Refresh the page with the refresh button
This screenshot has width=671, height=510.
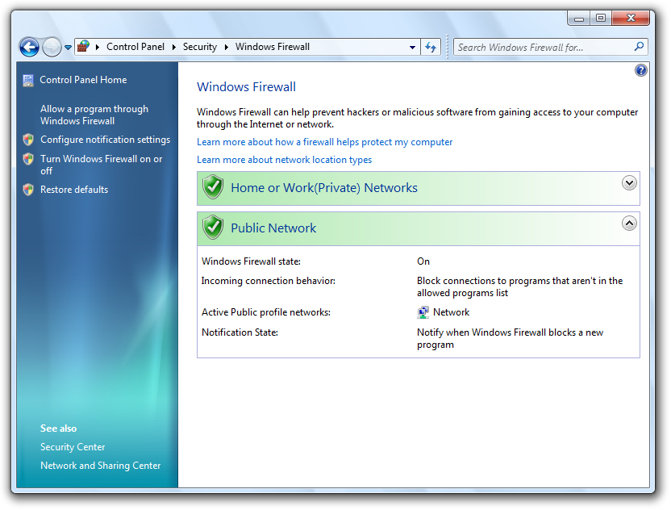click(x=431, y=47)
